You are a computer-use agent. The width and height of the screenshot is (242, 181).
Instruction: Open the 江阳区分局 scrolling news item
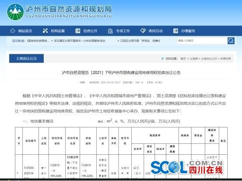[140, 41]
